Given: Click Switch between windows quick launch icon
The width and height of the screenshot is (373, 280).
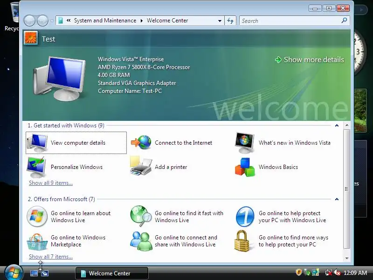Looking at the screenshot, I should tap(45, 273).
